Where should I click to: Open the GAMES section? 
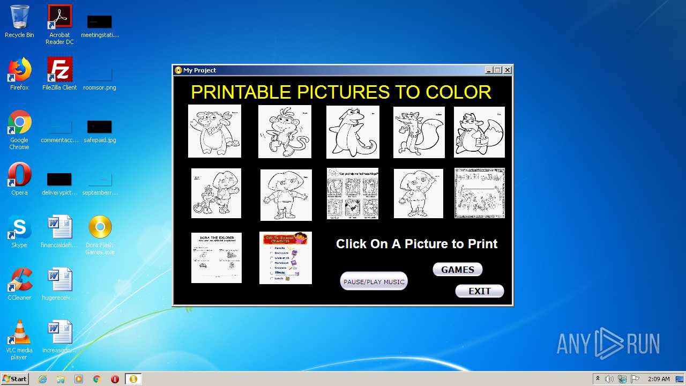[x=458, y=270]
